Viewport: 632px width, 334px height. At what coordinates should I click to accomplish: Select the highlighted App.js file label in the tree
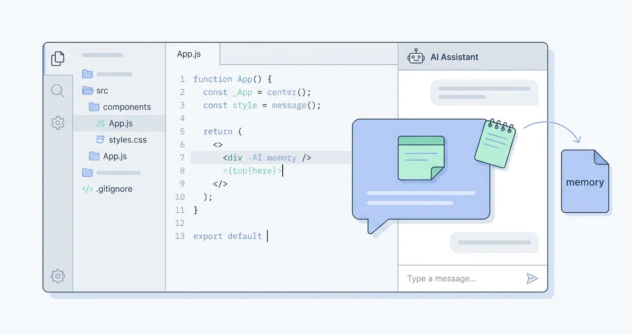pos(121,123)
